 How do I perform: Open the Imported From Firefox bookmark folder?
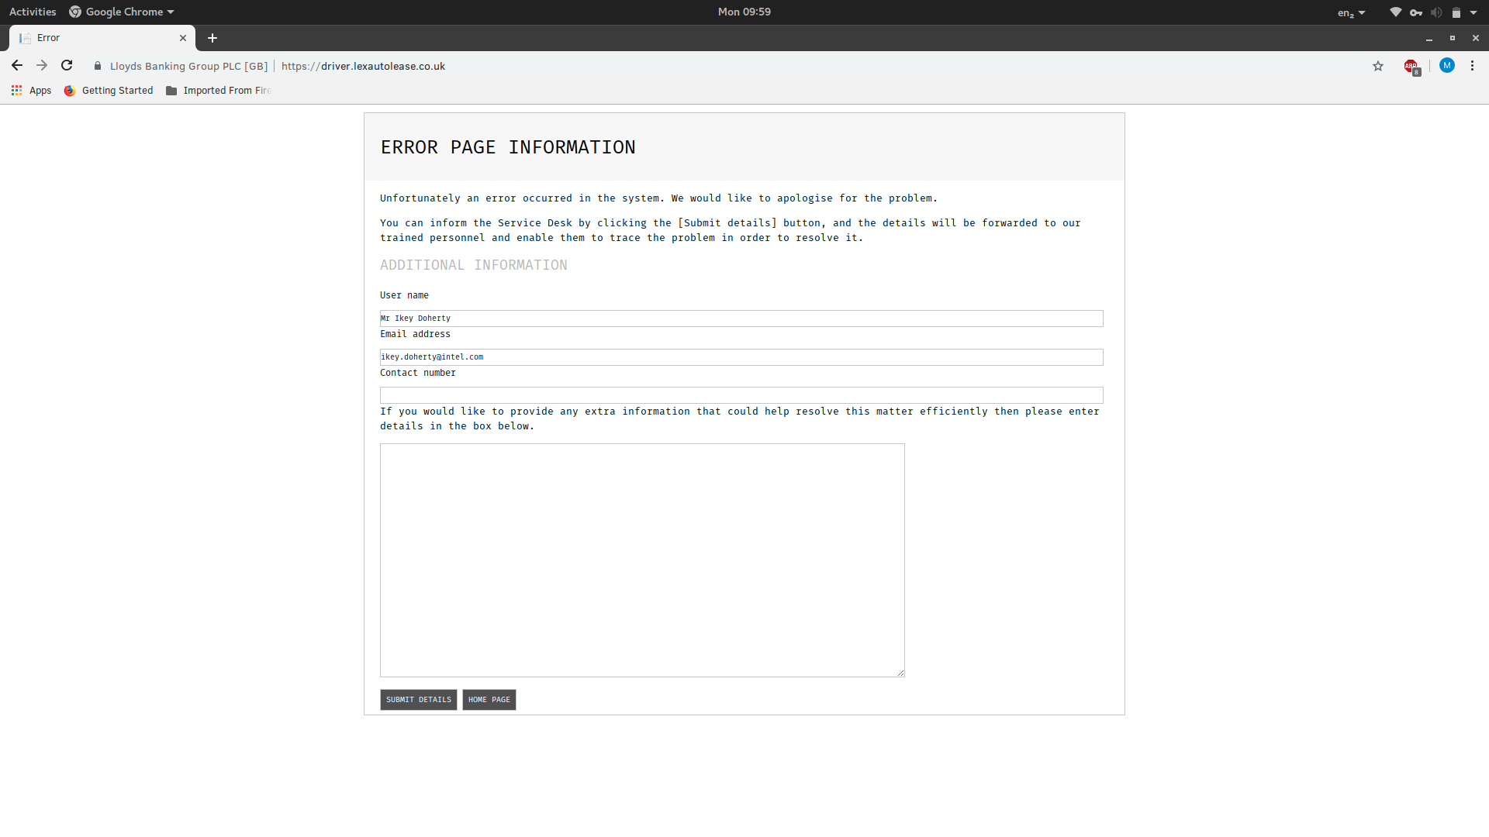click(x=218, y=91)
